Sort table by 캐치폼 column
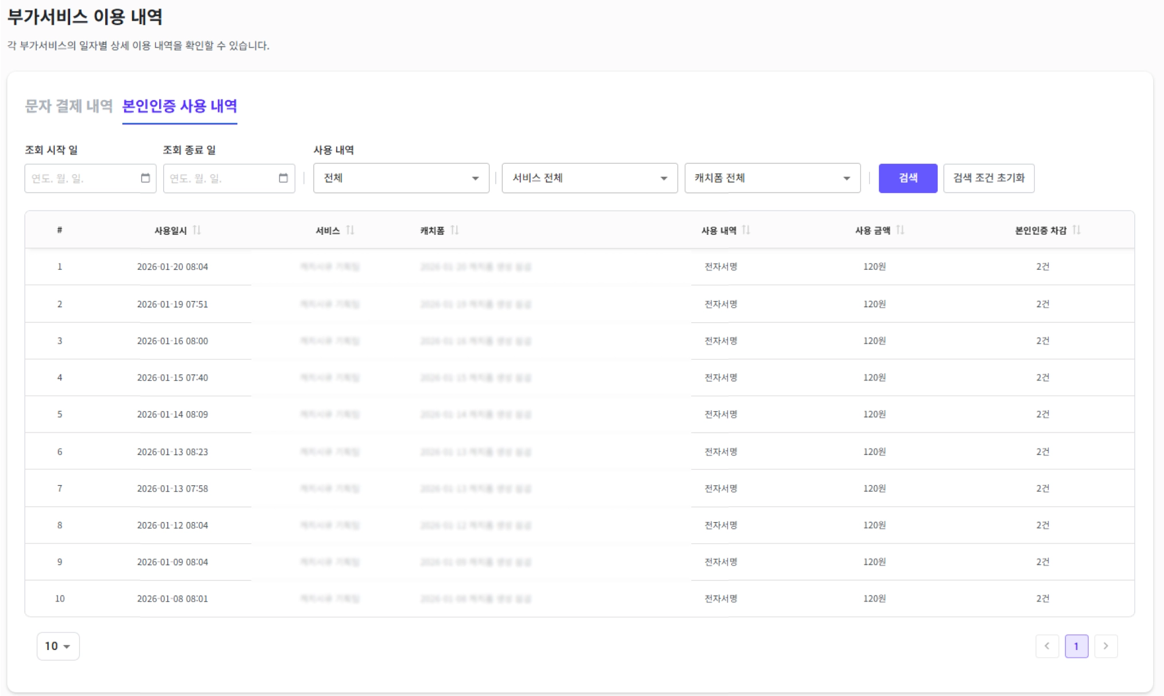Screen dimensions: 1164x696 tap(454, 230)
